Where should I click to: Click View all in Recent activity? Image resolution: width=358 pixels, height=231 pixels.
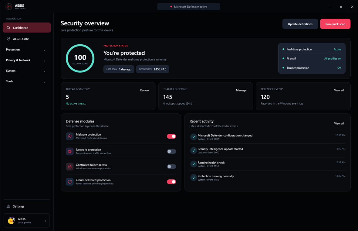pos(339,123)
